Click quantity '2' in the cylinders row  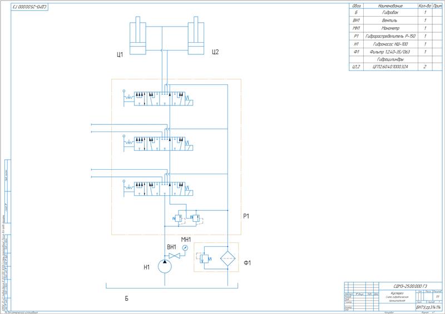(425, 67)
